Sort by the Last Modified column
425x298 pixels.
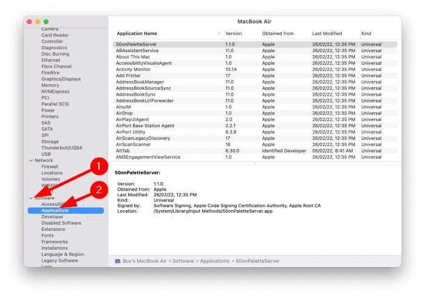coord(327,33)
